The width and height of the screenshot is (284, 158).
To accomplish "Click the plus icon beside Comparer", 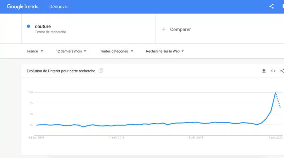I will click(164, 29).
